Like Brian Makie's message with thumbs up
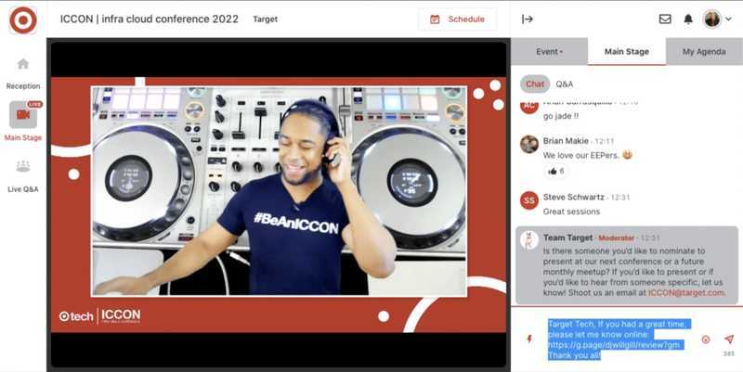Viewport: 743px width, 372px height. [555, 172]
